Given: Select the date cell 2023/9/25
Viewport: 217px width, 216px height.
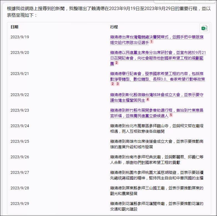Looking at the screenshot, I should (x=20, y=141).
